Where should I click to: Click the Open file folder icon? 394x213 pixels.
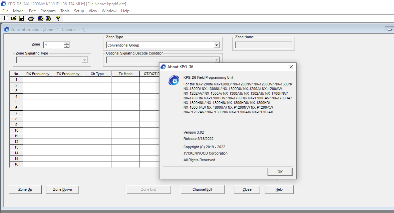[14, 18]
